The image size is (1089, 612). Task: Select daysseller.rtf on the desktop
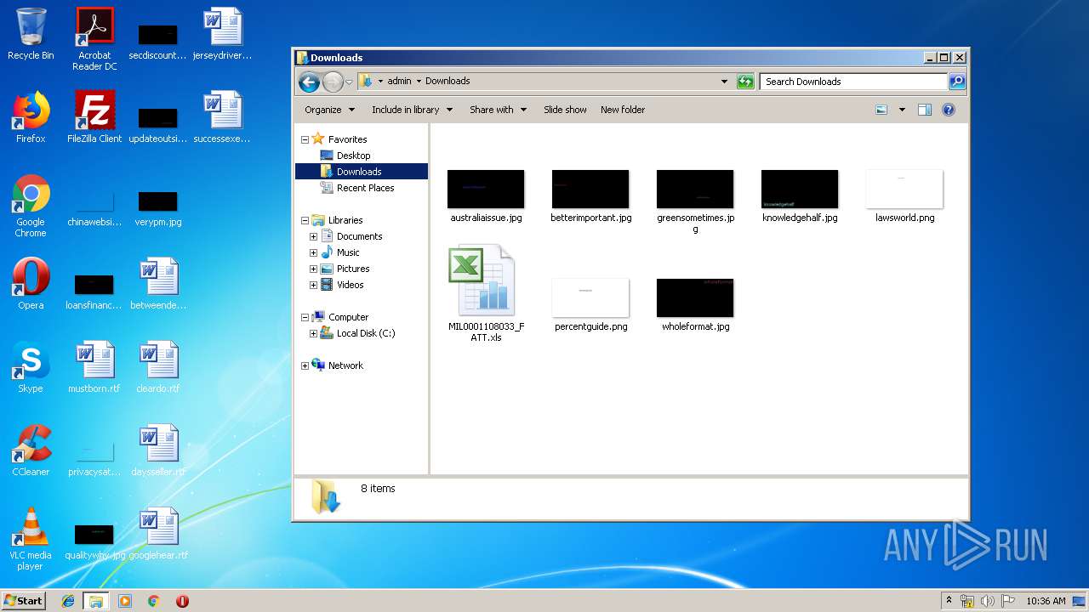point(158,450)
